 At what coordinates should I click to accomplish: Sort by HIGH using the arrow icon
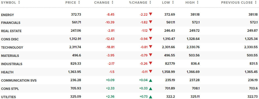[198, 3]
